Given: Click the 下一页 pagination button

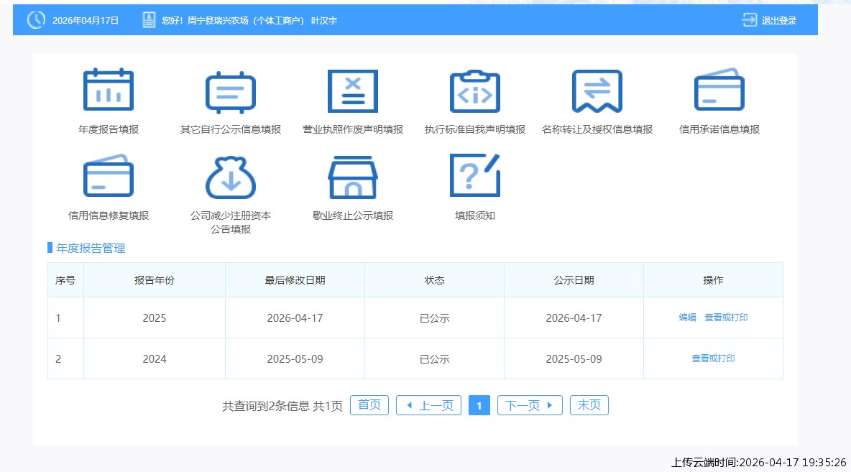Looking at the screenshot, I should (x=530, y=404).
